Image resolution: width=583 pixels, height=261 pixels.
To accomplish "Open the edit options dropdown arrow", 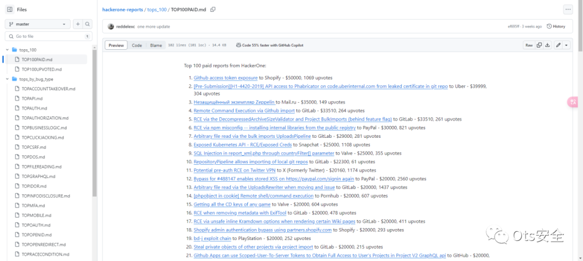I will click(566, 45).
